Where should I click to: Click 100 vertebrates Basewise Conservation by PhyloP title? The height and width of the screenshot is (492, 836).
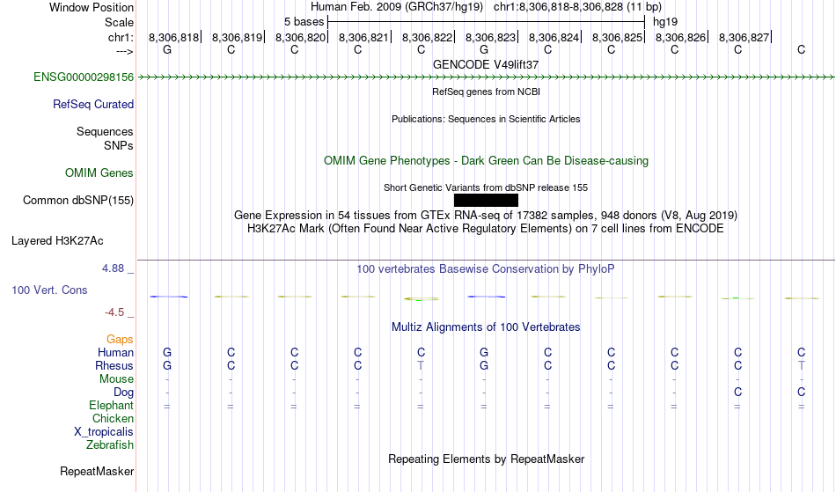click(486, 269)
